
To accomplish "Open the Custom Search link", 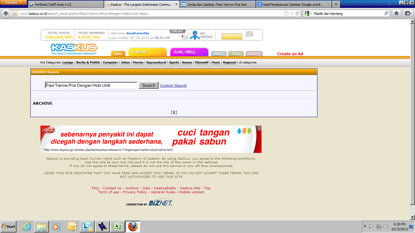I will (x=173, y=85).
